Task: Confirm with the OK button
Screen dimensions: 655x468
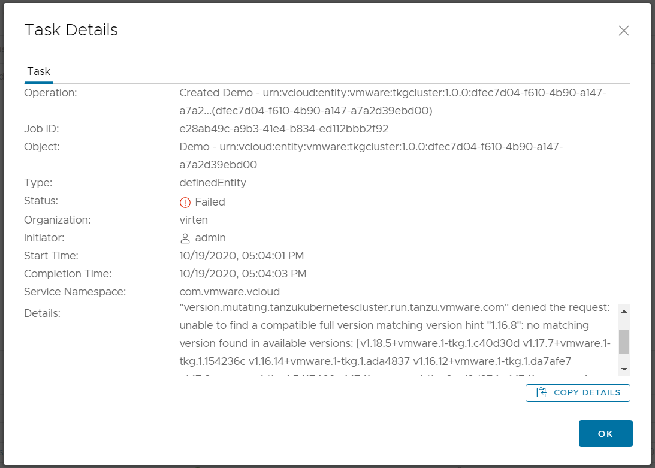Action: click(x=605, y=433)
